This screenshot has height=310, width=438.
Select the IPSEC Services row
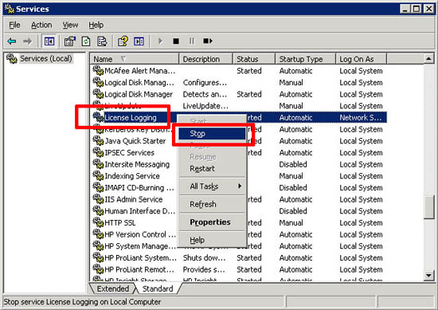point(129,153)
